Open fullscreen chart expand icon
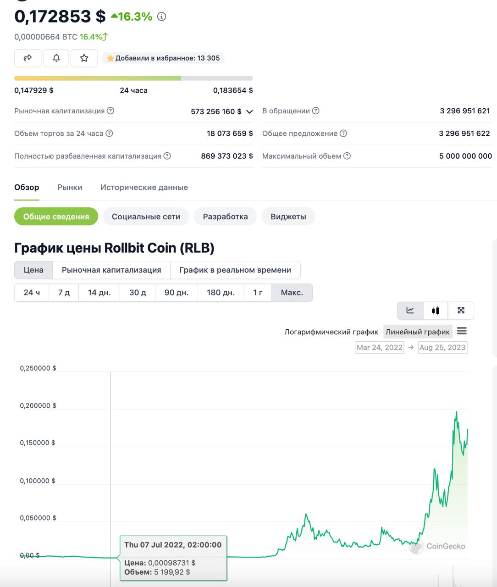Screen dimensions: 497x587 [461, 310]
